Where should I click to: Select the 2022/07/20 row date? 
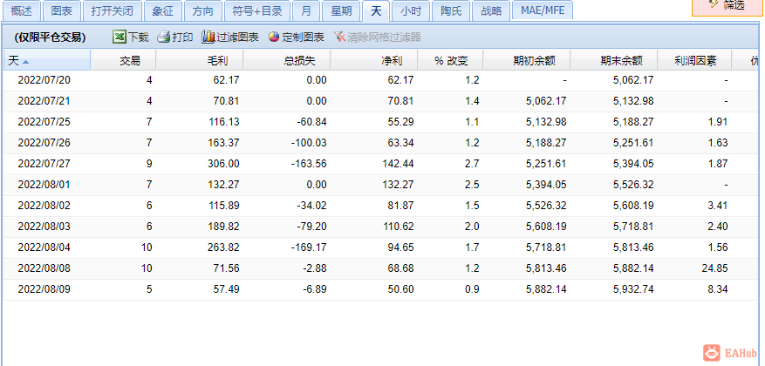(44, 80)
